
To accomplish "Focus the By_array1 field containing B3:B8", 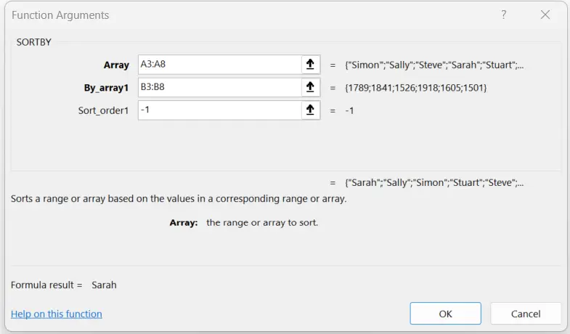I will [x=220, y=87].
